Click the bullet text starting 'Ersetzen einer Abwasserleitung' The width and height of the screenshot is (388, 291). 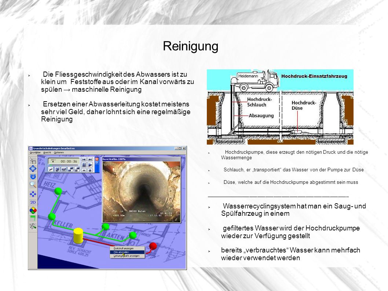(x=116, y=112)
